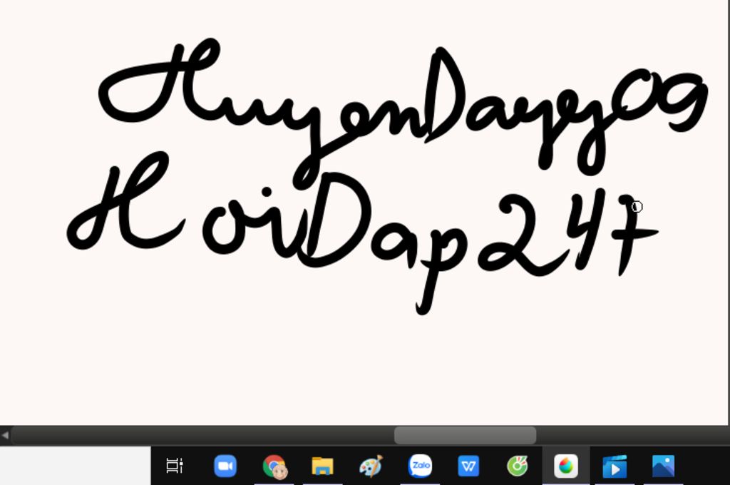Open Task View in the taskbar
The image size is (730, 485).
[175, 466]
